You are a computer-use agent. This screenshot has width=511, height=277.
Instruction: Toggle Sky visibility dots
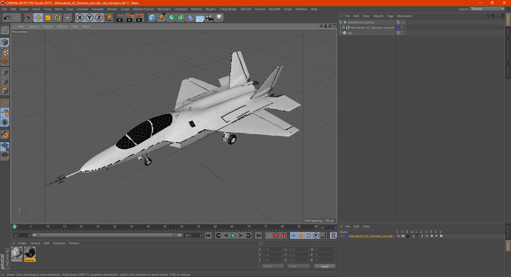coord(402,33)
